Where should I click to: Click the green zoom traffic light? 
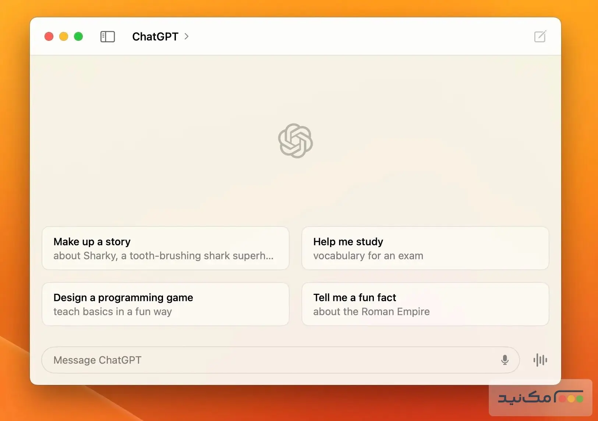coord(78,36)
